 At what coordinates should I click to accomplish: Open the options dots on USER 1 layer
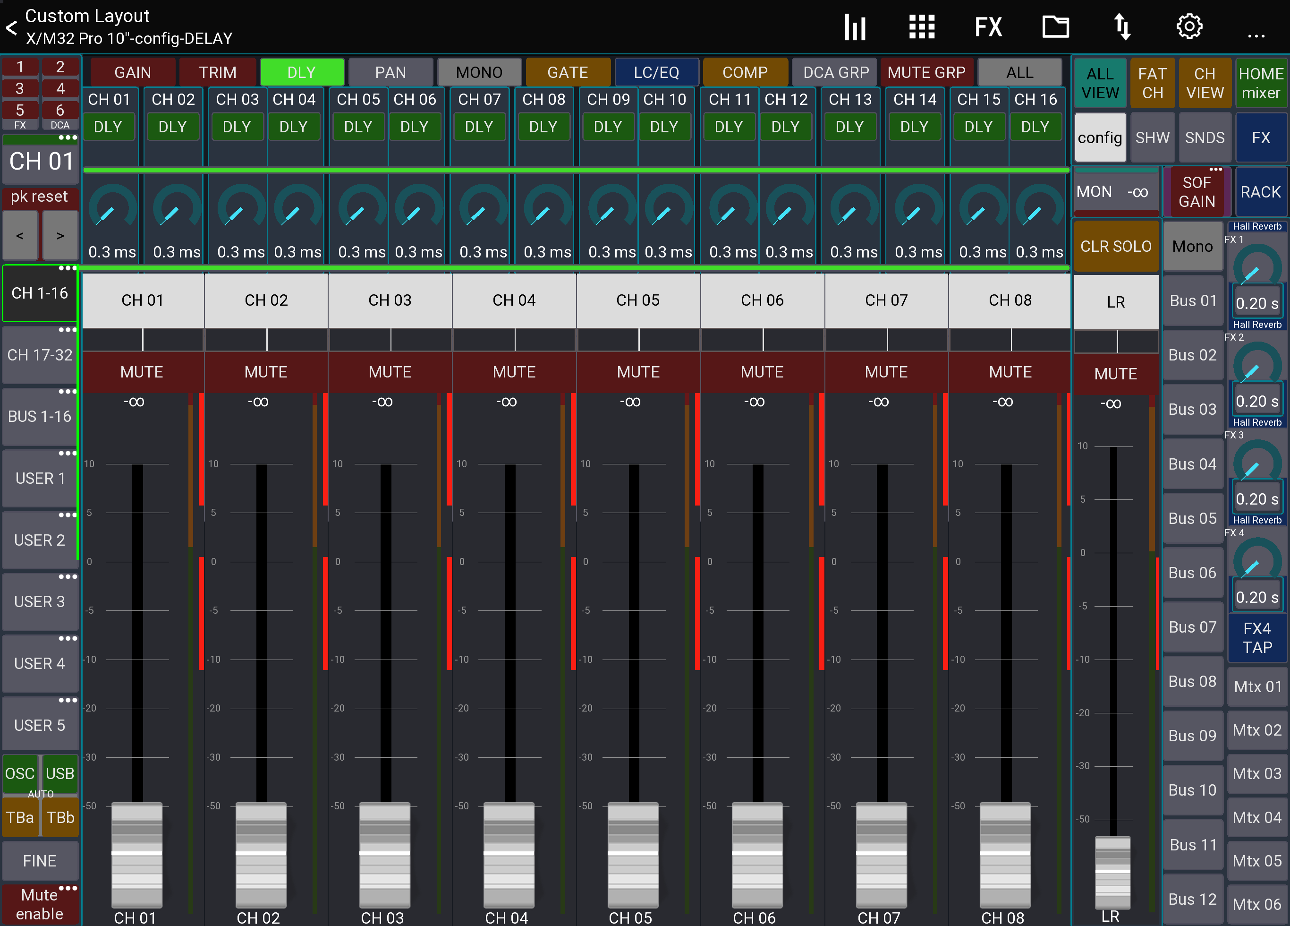(x=68, y=453)
